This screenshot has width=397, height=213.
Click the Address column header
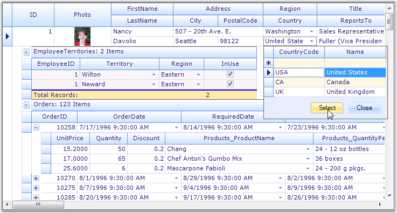[218, 9]
